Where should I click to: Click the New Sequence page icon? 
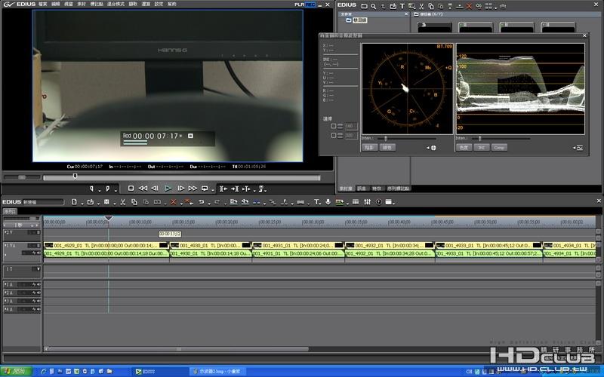tap(74, 202)
